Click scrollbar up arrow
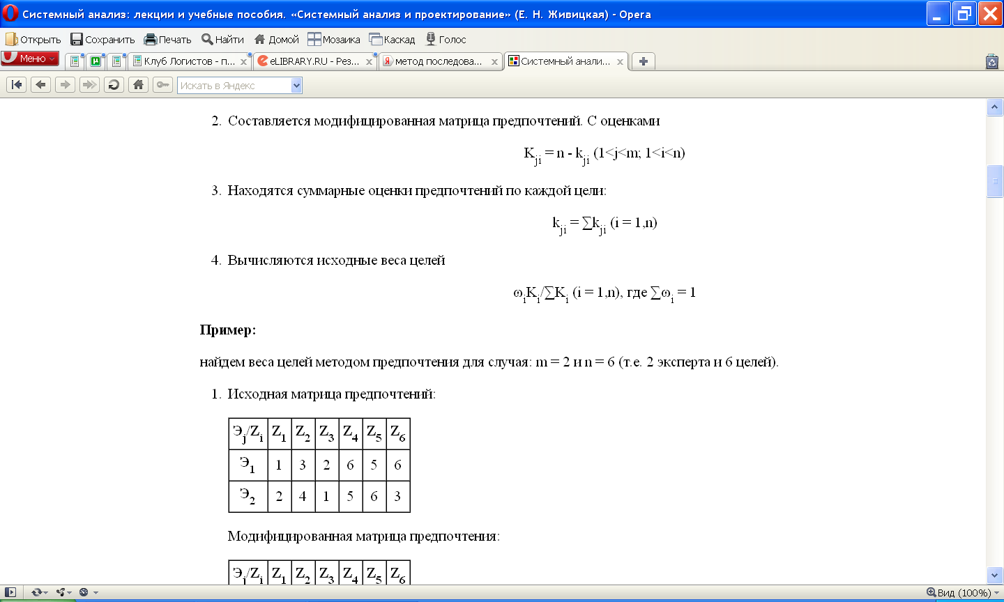 click(x=995, y=108)
